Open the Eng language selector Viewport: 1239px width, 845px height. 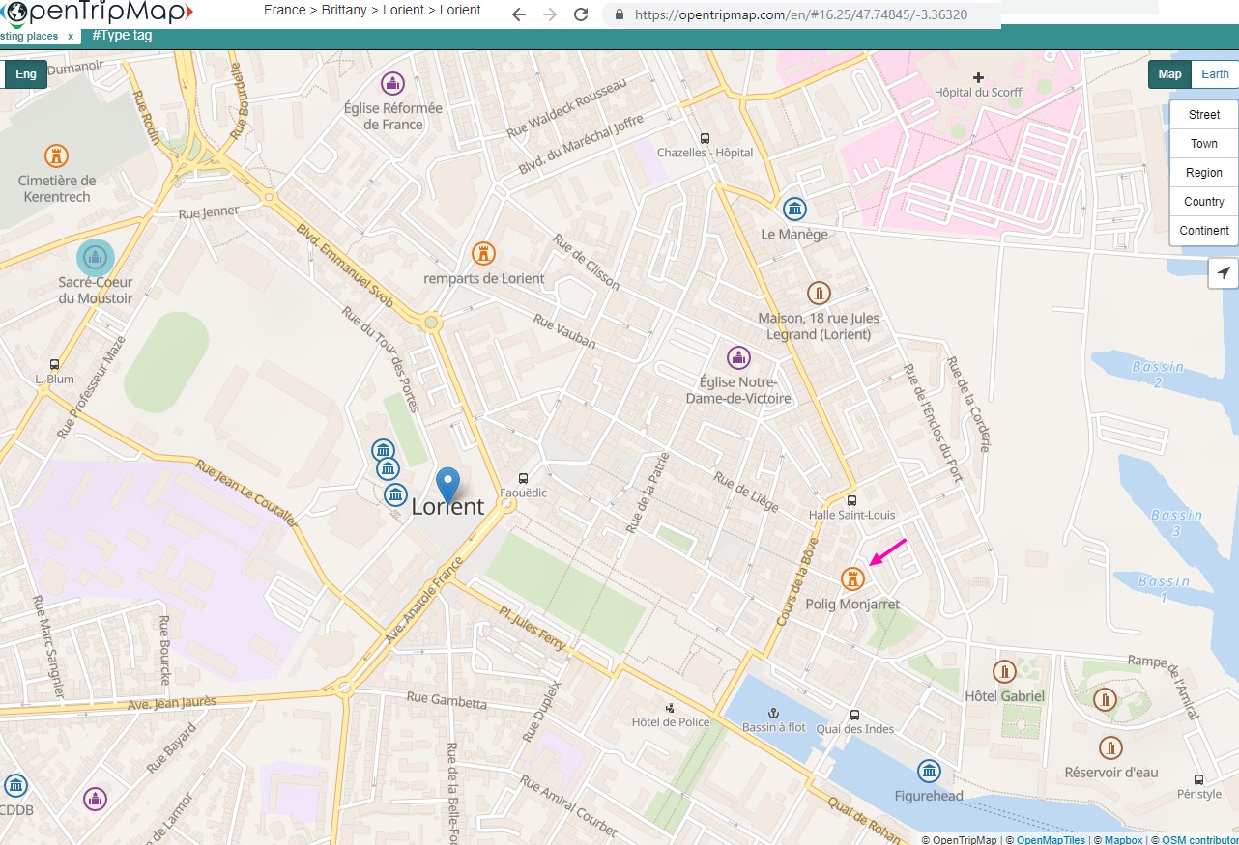pyautogui.click(x=26, y=74)
